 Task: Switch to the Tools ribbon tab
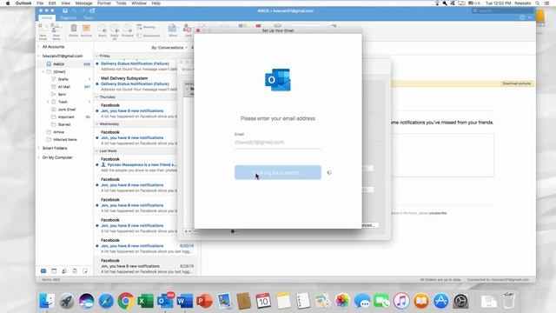[x=89, y=17]
